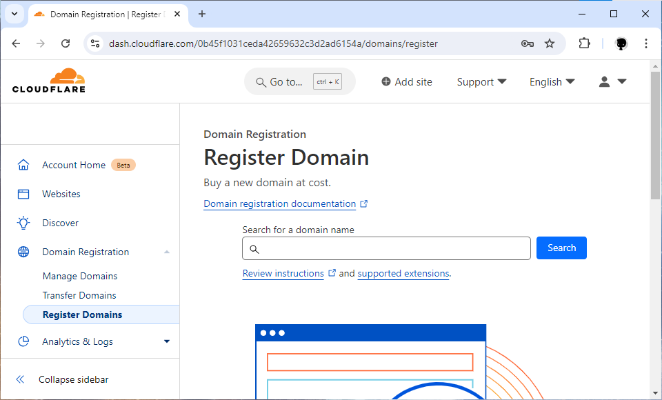Click the scrollbar down arrow
This screenshot has height=400, width=662.
pyautogui.click(x=655, y=394)
